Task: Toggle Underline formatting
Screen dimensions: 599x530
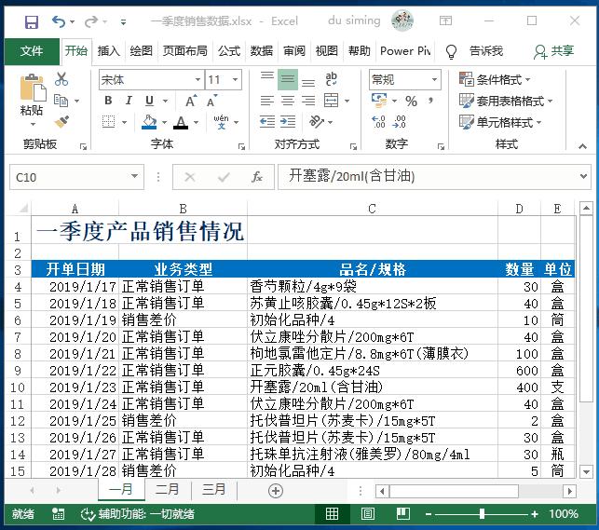Action: coord(149,101)
